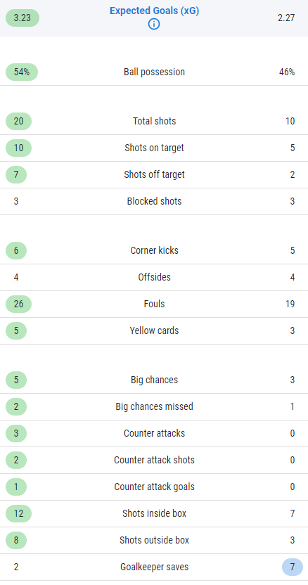308x585 pixels.
Task: Click the Big chances missed label
Action: coord(154,406)
